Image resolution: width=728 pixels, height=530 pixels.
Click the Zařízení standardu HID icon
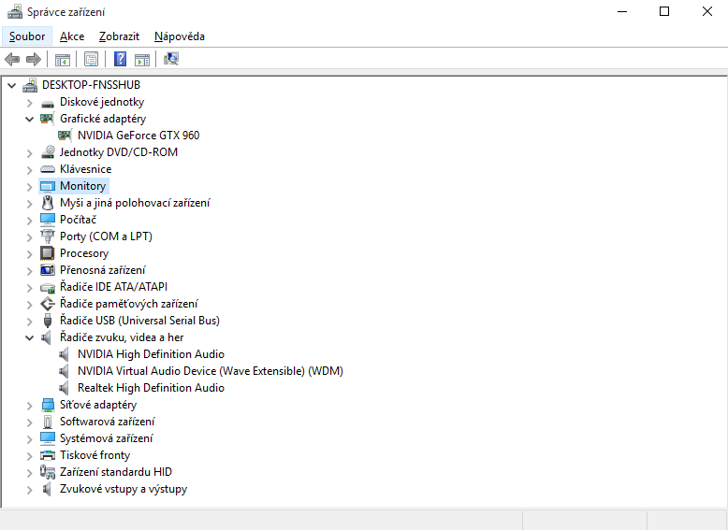click(48, 472)
